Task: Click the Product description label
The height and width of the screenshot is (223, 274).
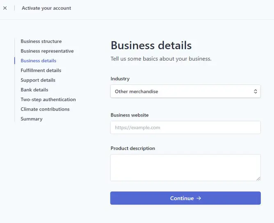Action: click(x=133, y=148)
